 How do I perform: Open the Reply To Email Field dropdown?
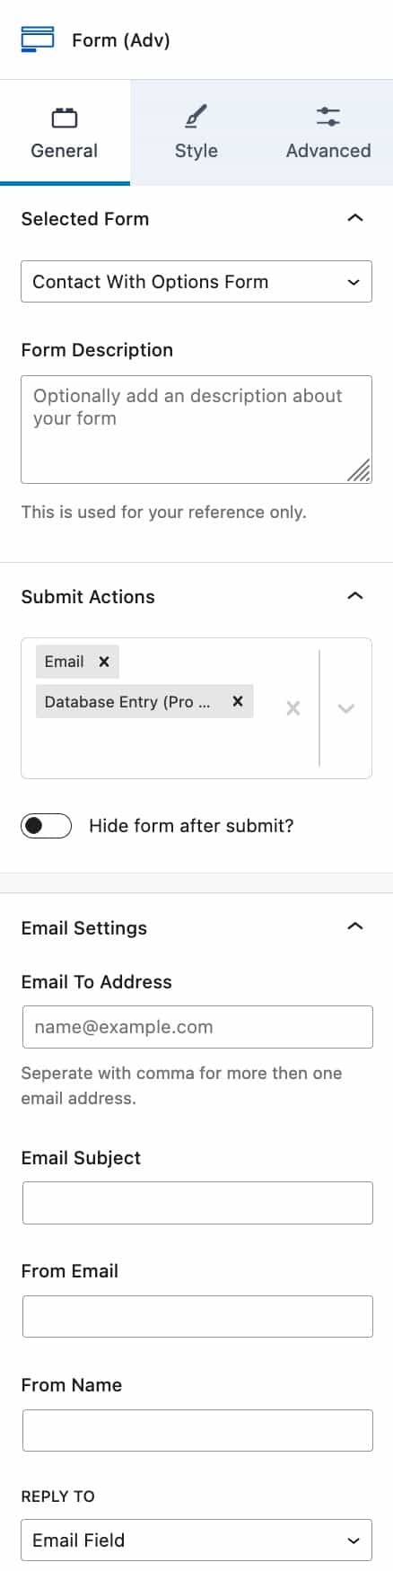click(x=196, y=1540)
